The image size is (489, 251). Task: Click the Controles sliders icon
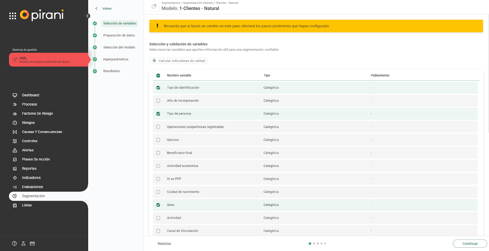15,141
